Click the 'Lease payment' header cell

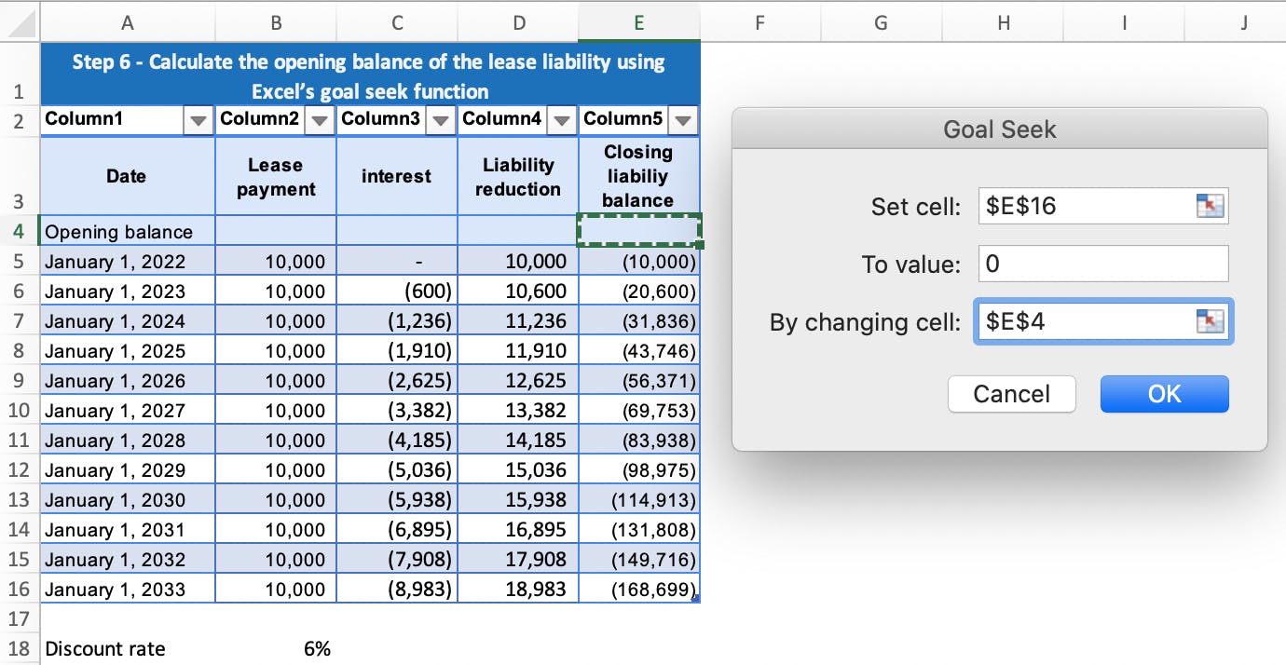276,176
